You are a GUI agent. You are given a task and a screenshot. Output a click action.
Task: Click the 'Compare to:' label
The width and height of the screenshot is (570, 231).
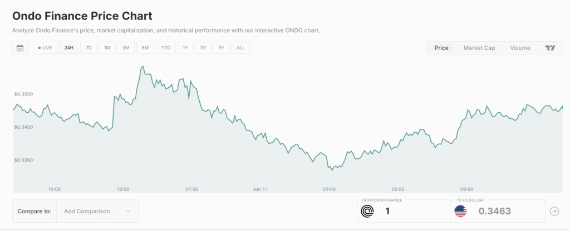tap(35, 211)
